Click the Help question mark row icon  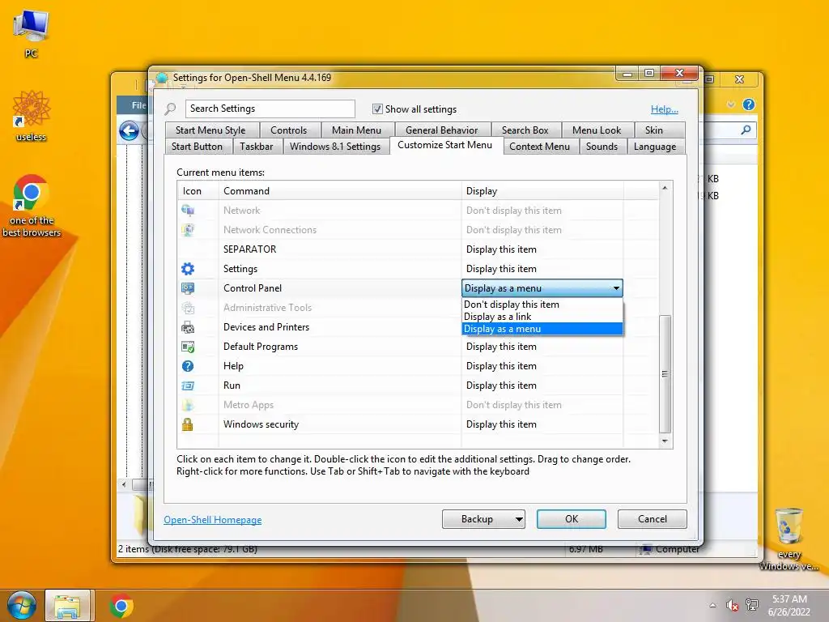(188, 366)
